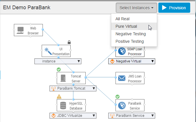This screenshot has height=122, width=196.
Task: Click the yellow warning triangle above HyperSQL Database
Action: (x=59, y=97)
